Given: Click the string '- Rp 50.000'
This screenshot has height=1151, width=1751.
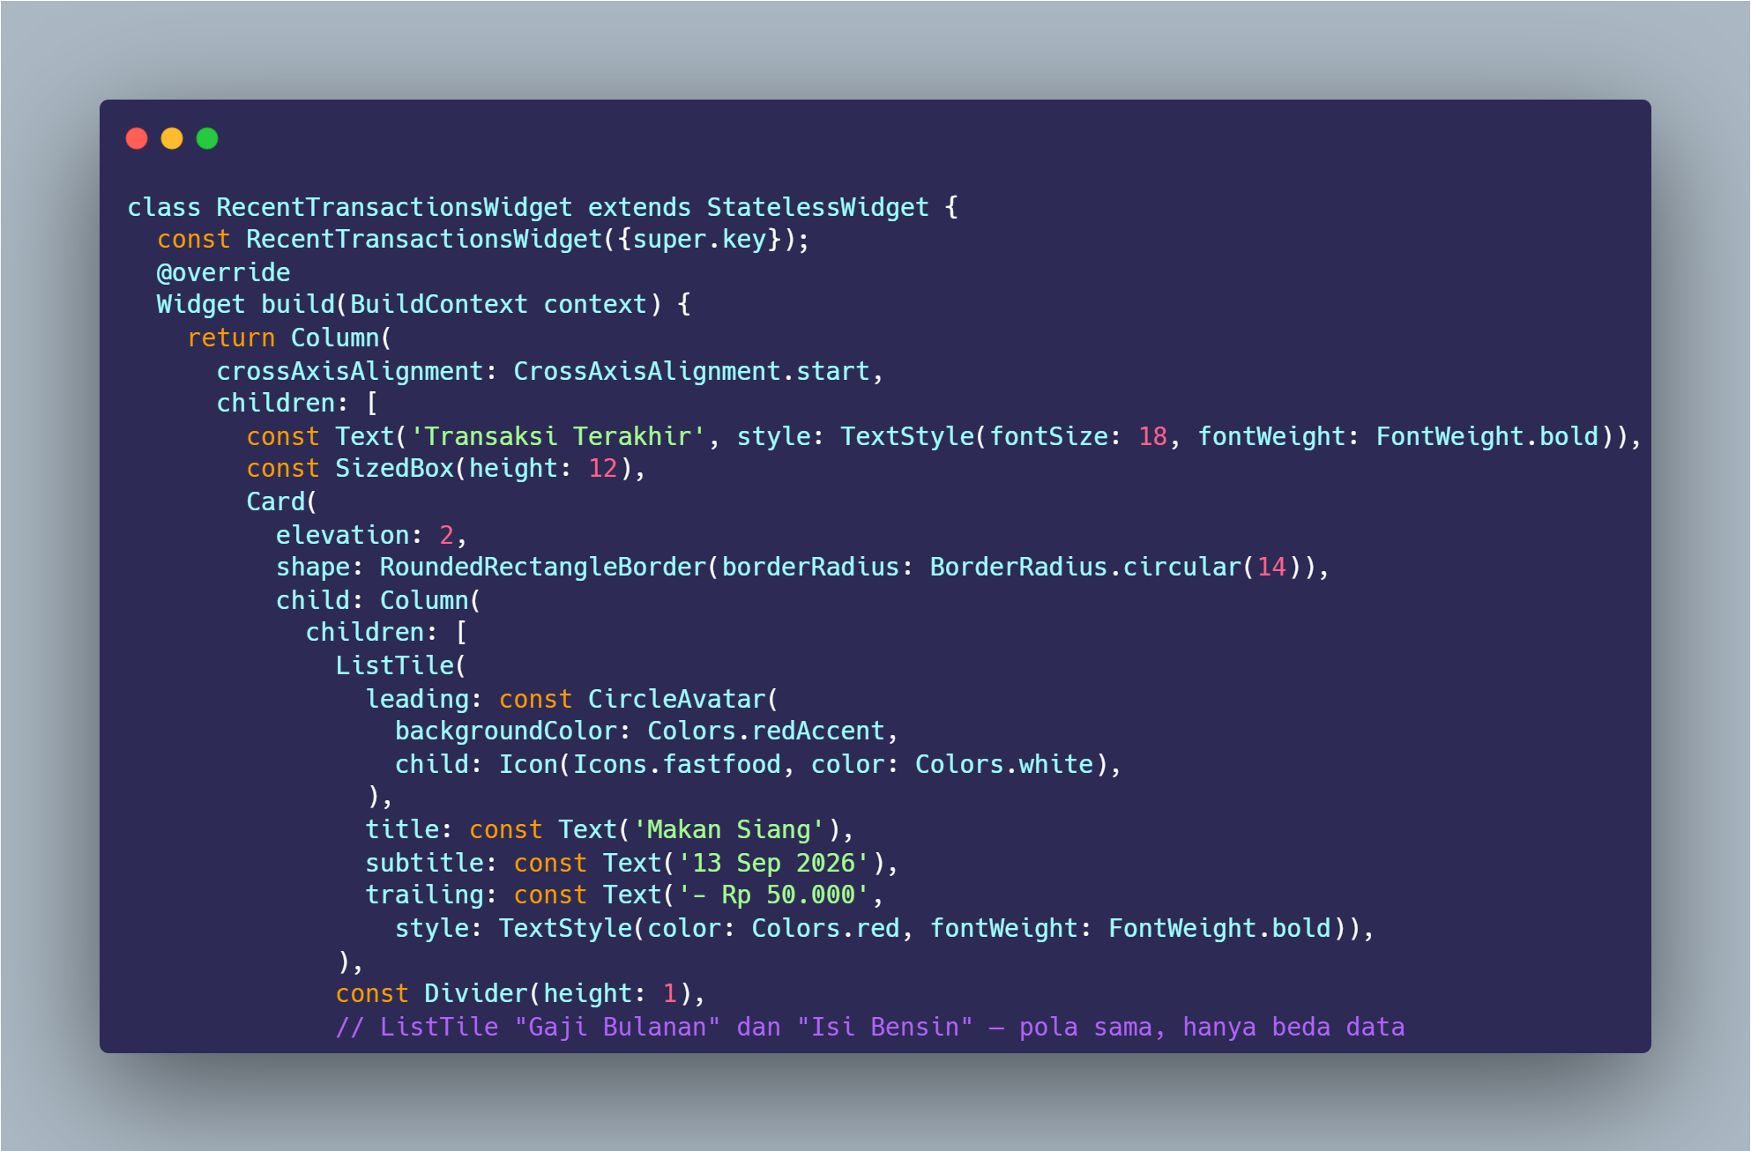Looking at the screenshot, I should 774,895.
